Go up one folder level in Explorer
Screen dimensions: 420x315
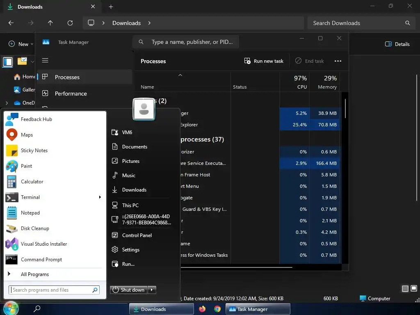point(50,23)
